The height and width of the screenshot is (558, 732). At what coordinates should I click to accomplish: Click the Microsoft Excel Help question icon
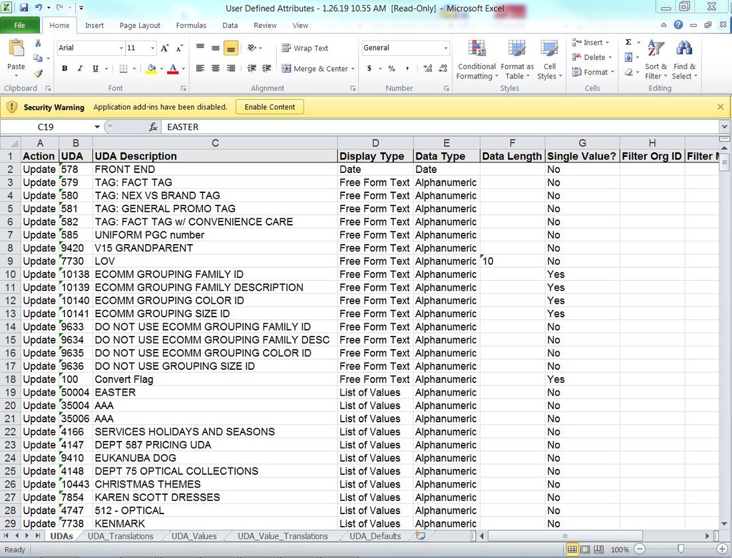click(678, 25)
